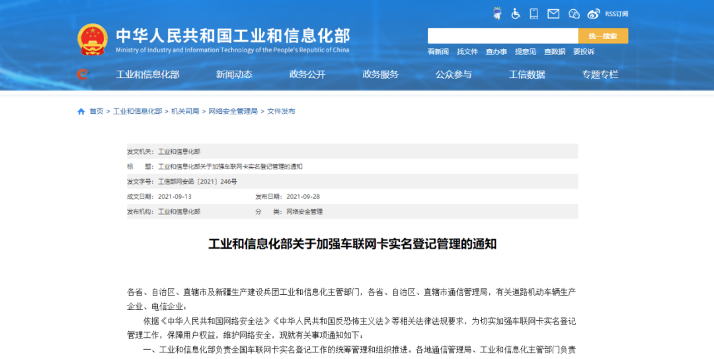The width and height of the screenshot is (714, 359).
Task: Open 政务服务 navigation menu
Action: [381, 74]
